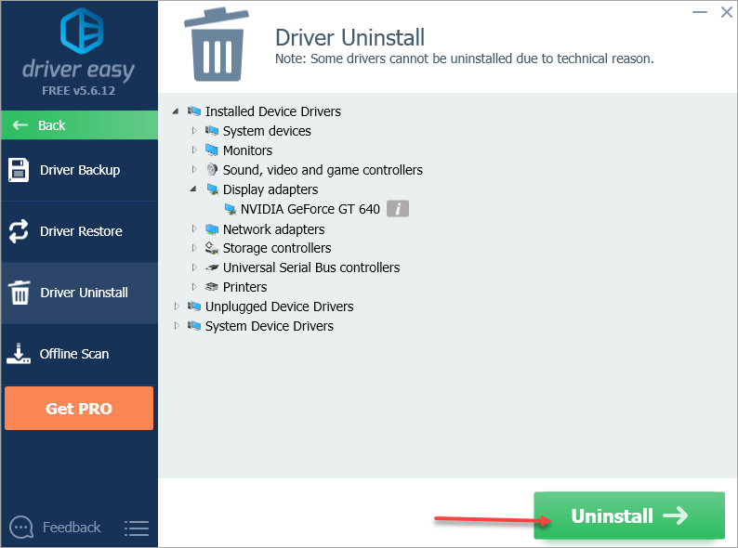
Task: Click the large trash can header icon
Action: click(x=217, y=46)
